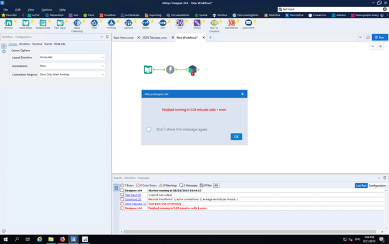Open the Edit menu
Viewport: 389px width, 244px height.
[18, 10]
